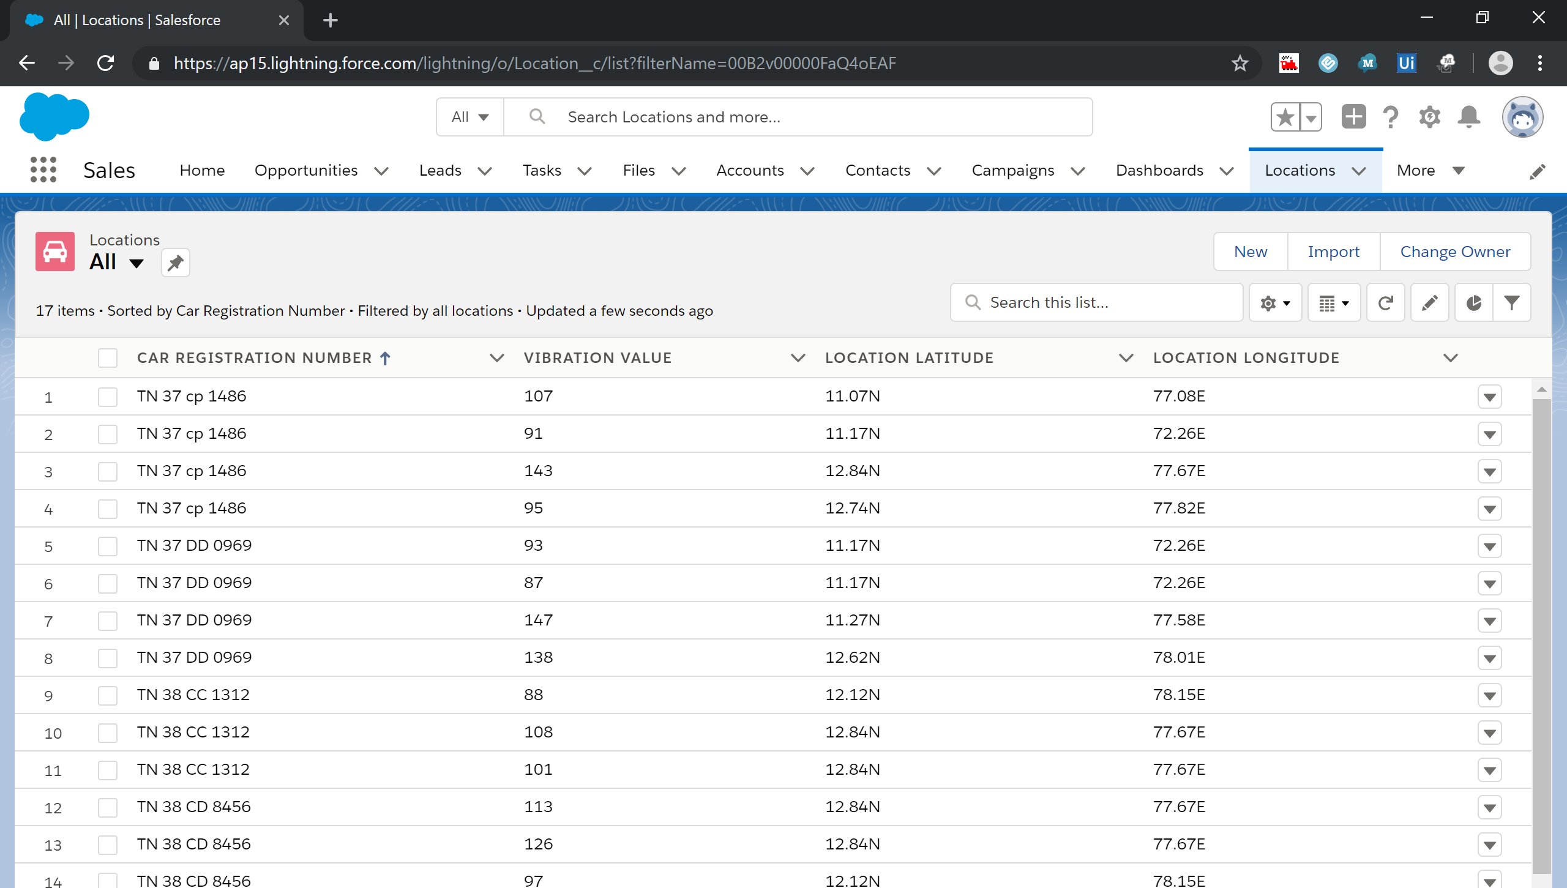Check the checkbox for row 3
Image resolution: width=1567 pixels, height=888 pixels.
[108, 471]
